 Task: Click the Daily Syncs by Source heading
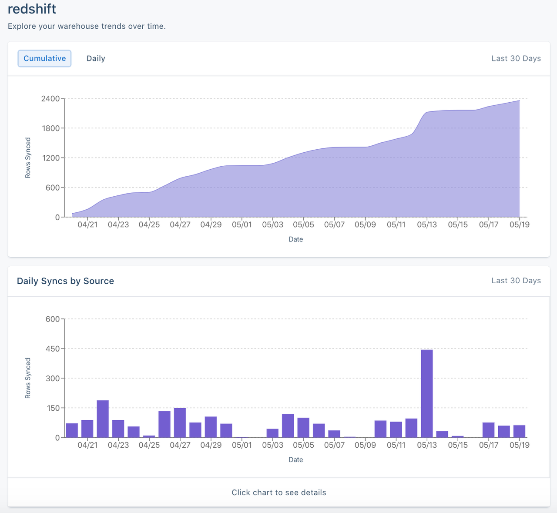tap(65, 281)
